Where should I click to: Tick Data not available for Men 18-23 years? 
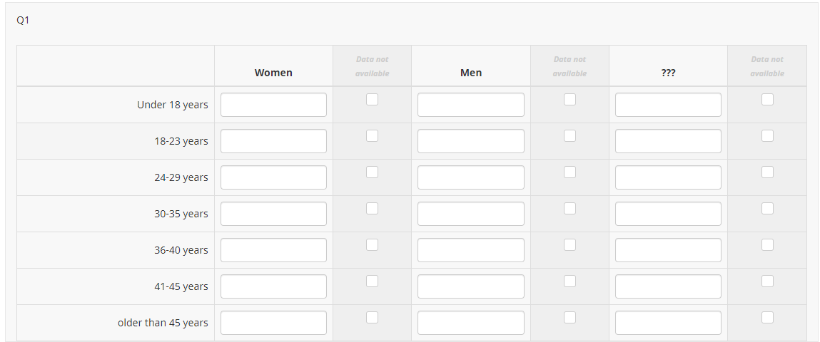(x=570, y=135)
